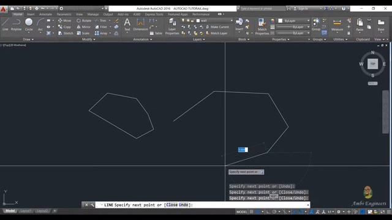Click the TOP face of ViewCube
Screen dimensions: 392x220
(x=372, y=64)
